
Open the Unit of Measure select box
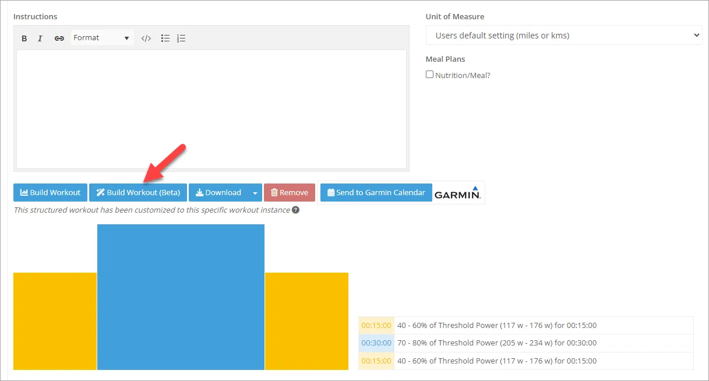pos(564,35)
